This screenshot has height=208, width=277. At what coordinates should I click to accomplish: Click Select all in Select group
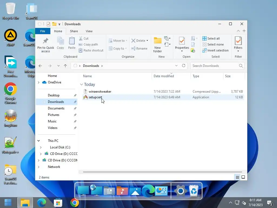pyautogui.click(x=211, y=38)
